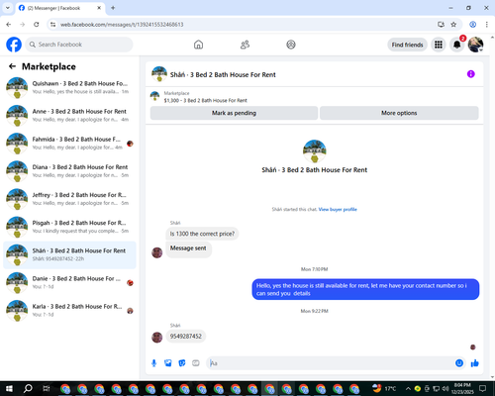The image size is (495, 396).
Task: Open the tab search dropdown arrow
Action: 8,8
